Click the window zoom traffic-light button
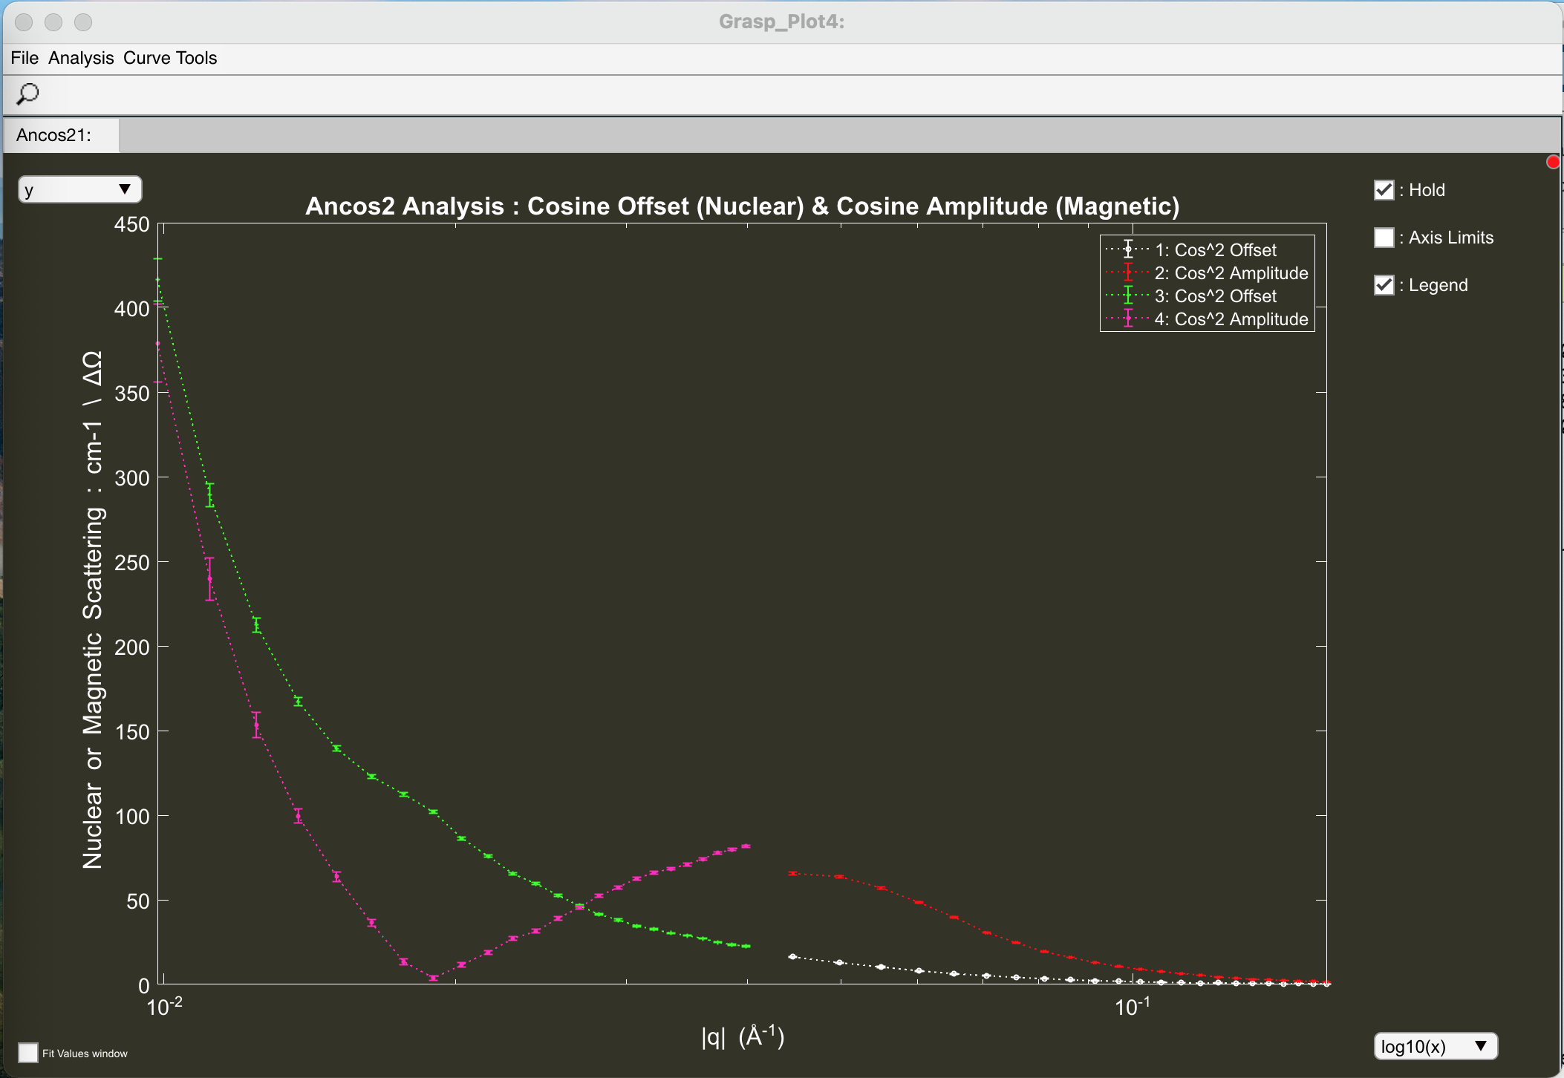 (83, 22)
